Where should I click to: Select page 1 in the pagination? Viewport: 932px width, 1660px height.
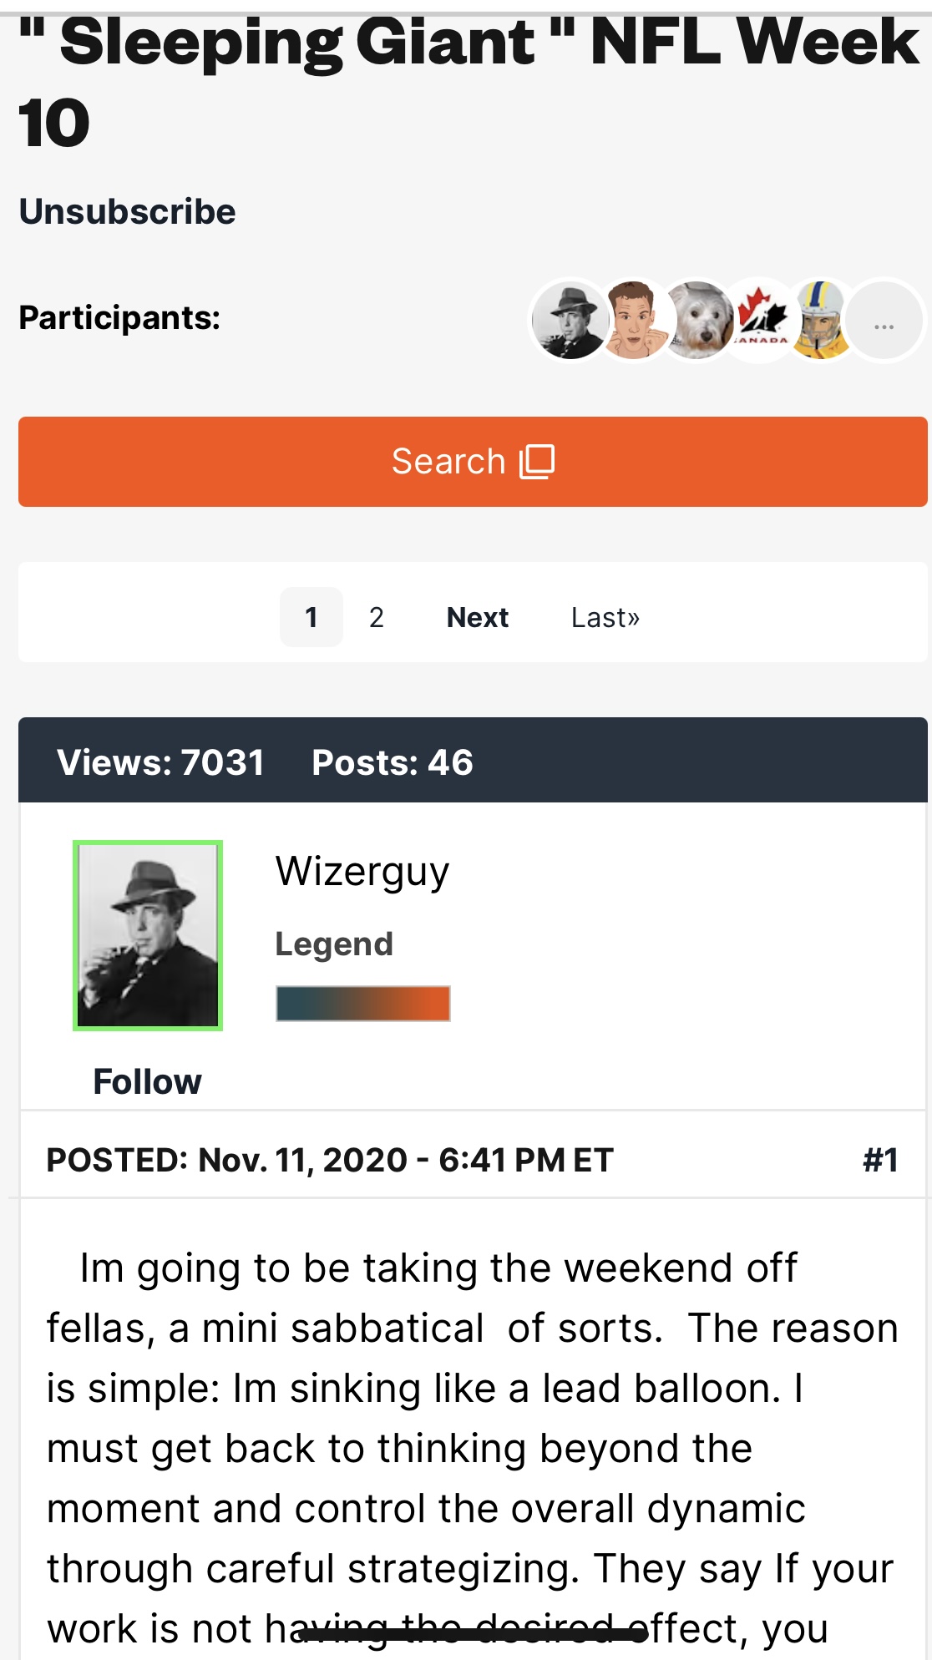pyautogui.click(x=312, y=617)
